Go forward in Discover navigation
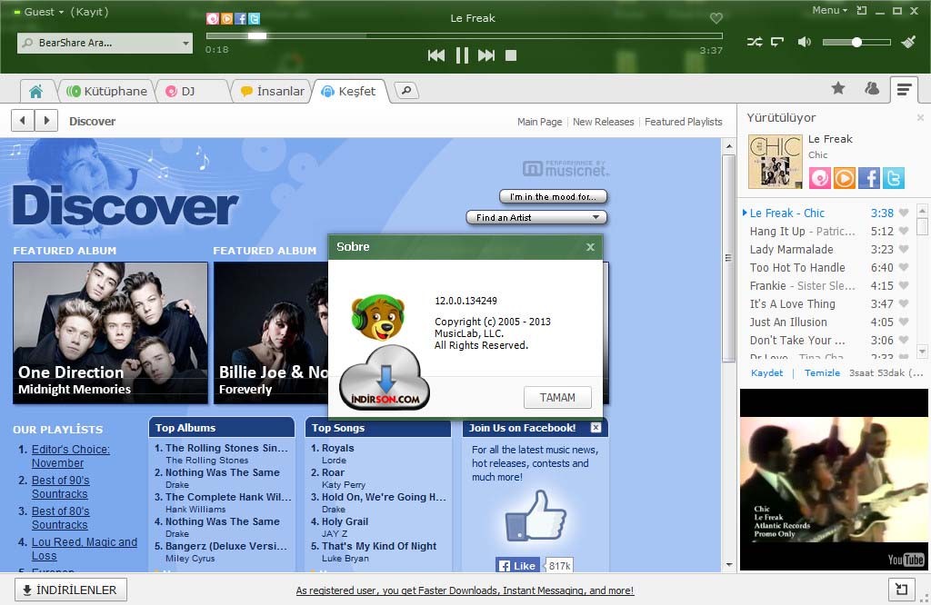Screen dimensions: 931x605 pos(46,121)
